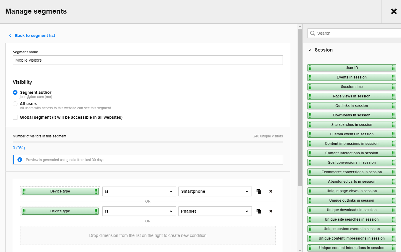Select Segment author visibility option
The width and height of the screenshot is (401, 252).
[x=15, y=92]
